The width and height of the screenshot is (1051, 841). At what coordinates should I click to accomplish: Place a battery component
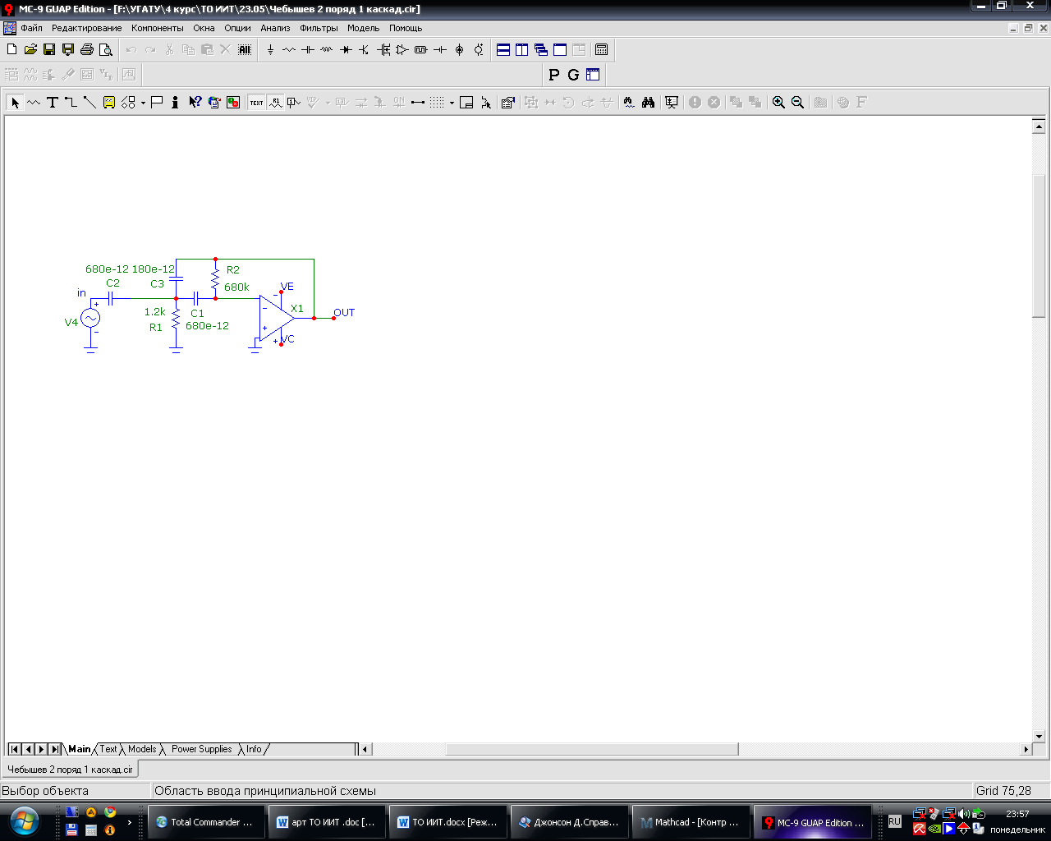[440, 49]
